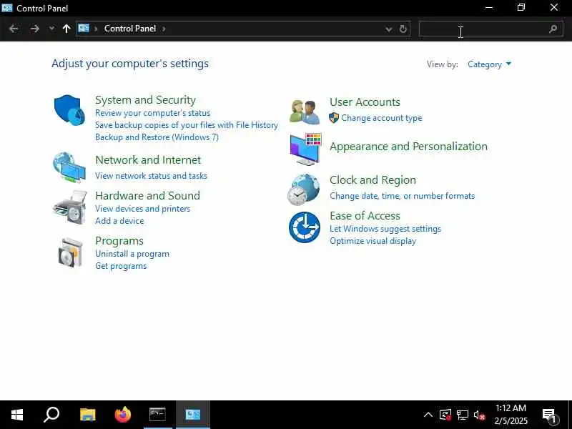Click Optimize visual display

[373, 241]
